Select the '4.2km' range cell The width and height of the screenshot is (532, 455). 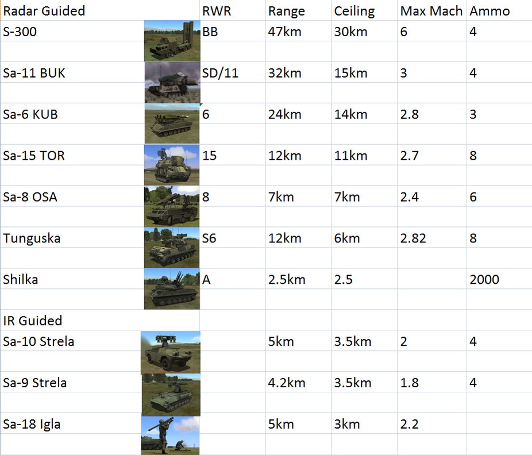(298, 383)
